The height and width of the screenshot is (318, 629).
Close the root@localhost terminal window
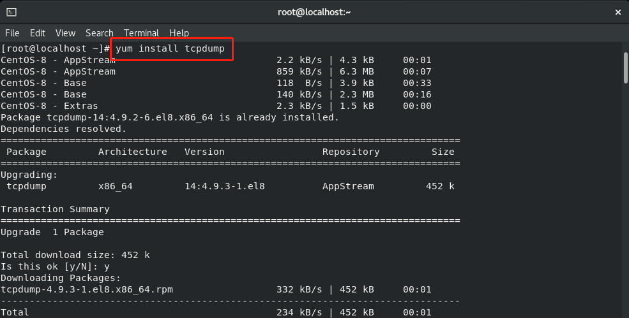[618, 12]
